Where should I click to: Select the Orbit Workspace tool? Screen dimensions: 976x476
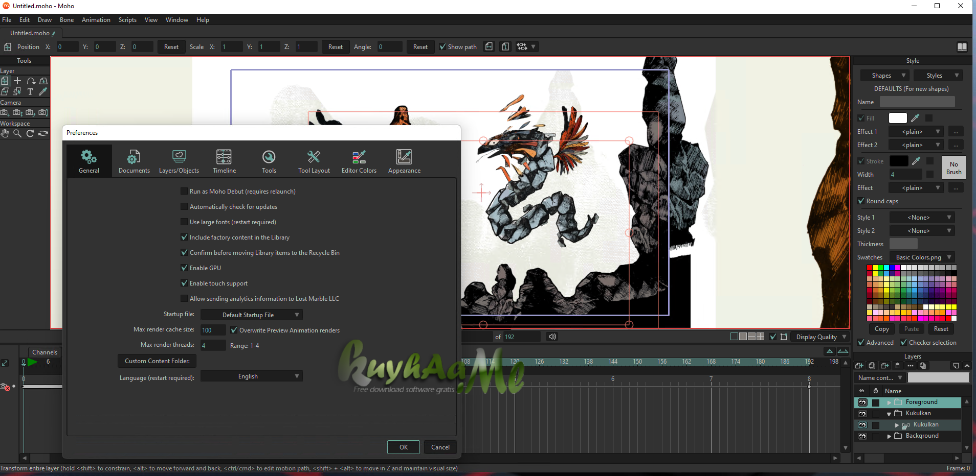(43, 133)
